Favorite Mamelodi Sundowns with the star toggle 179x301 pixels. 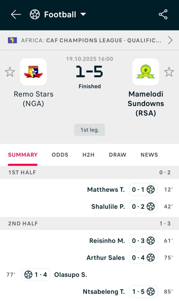pos(169,72)
